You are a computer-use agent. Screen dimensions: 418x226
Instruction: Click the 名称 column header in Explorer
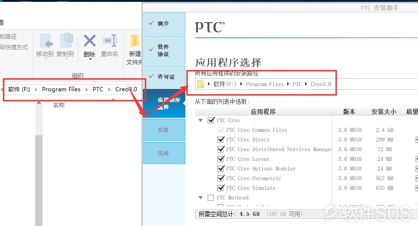point(59,105)
